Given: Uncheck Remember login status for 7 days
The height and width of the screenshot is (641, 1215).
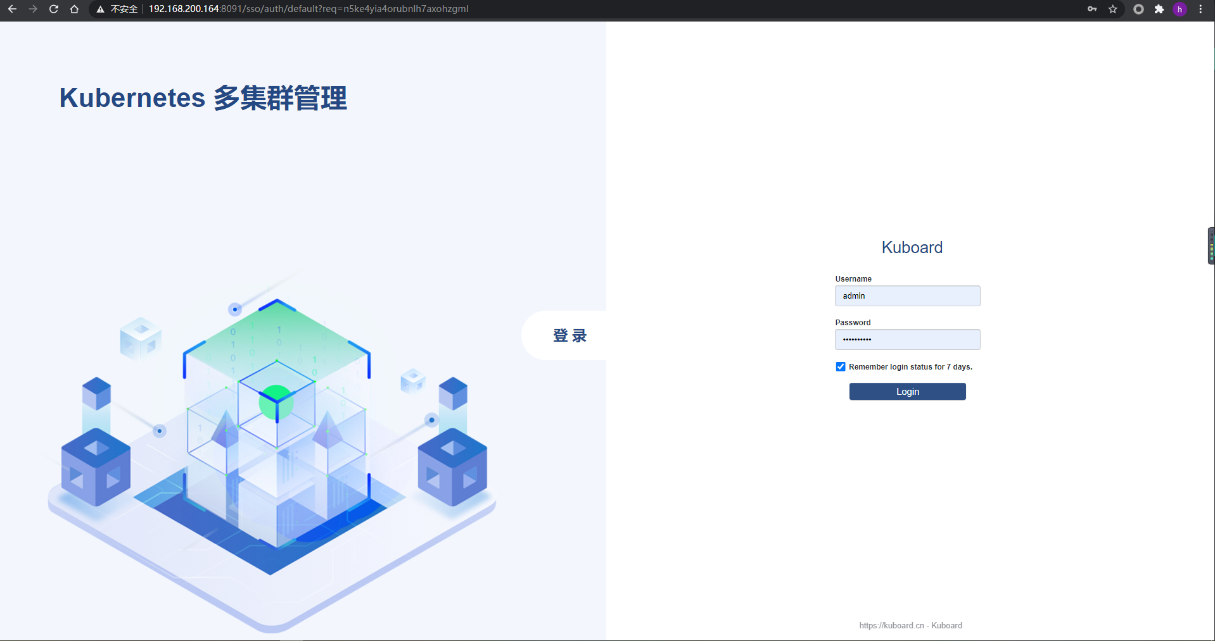Looking at the screenshot, I should tap(840, 366).
